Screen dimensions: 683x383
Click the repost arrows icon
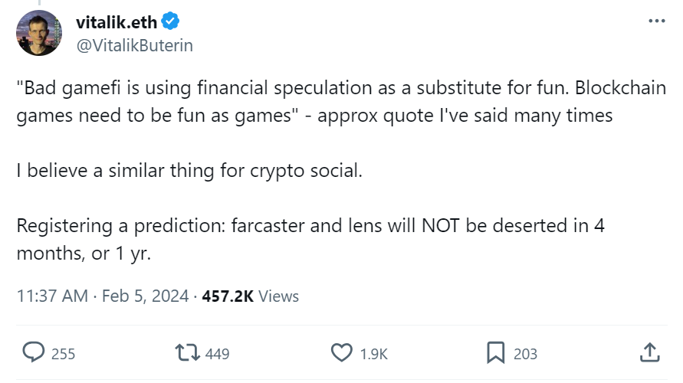[186, 353]
